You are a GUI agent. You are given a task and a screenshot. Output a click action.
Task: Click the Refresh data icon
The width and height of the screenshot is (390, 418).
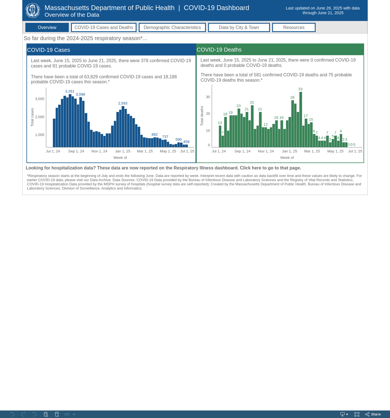point(46,414)
